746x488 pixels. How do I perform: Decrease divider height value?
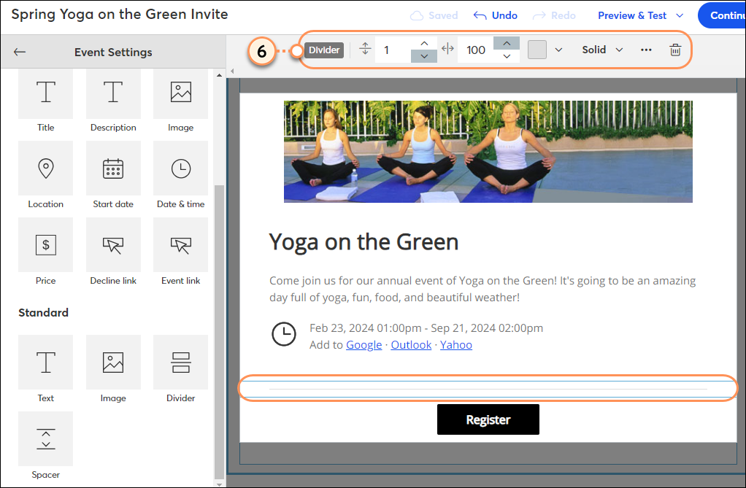(424, 56)
